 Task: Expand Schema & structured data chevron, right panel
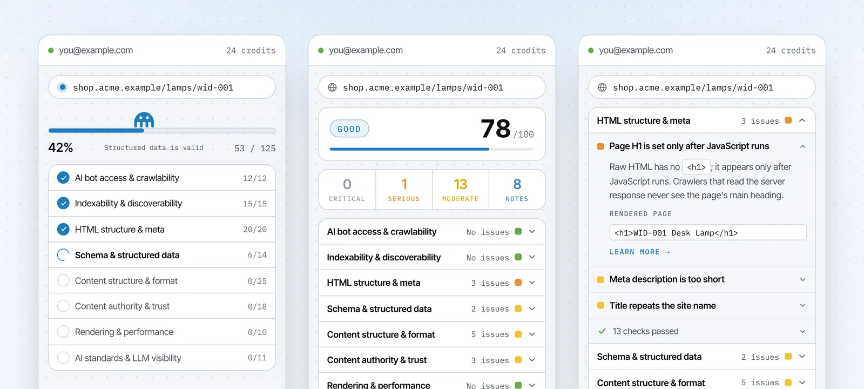pyautogui.click(x=802, y=357)
